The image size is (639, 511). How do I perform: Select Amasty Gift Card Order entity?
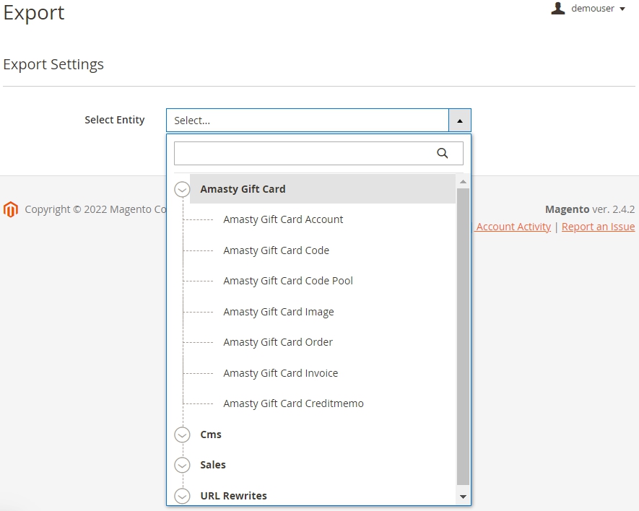278,342
